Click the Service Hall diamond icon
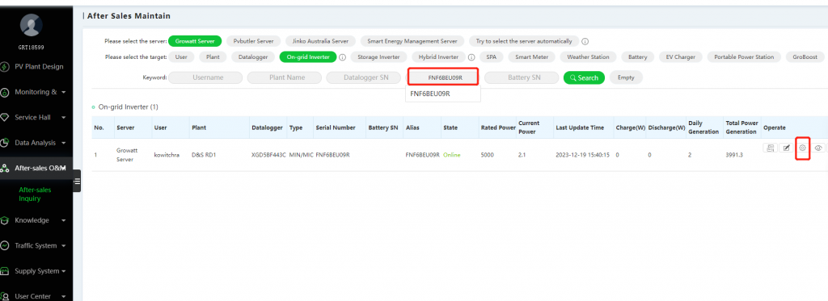Screen dimensions: 828x301 (5, 118)
